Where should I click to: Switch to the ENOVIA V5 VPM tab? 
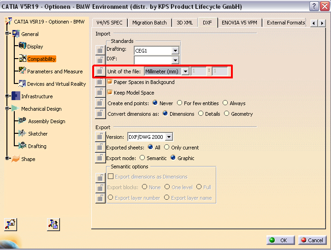click(239, 23)
